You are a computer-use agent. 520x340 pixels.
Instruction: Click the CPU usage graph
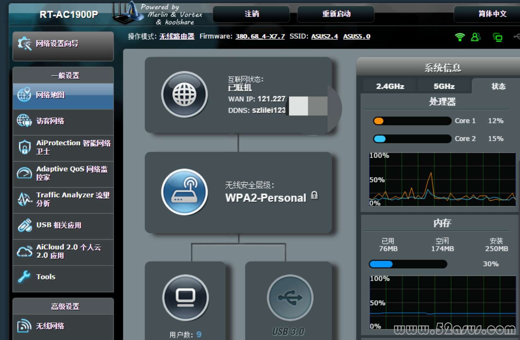pyautogui.click(x=442, y=179)
